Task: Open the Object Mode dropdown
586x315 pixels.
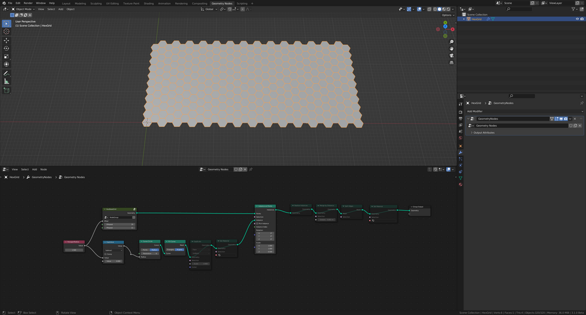Action: 23,9
